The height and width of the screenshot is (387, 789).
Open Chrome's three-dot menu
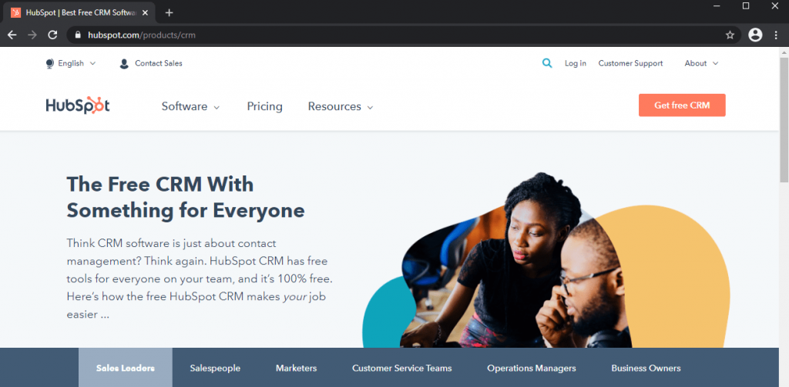[775, 35]
